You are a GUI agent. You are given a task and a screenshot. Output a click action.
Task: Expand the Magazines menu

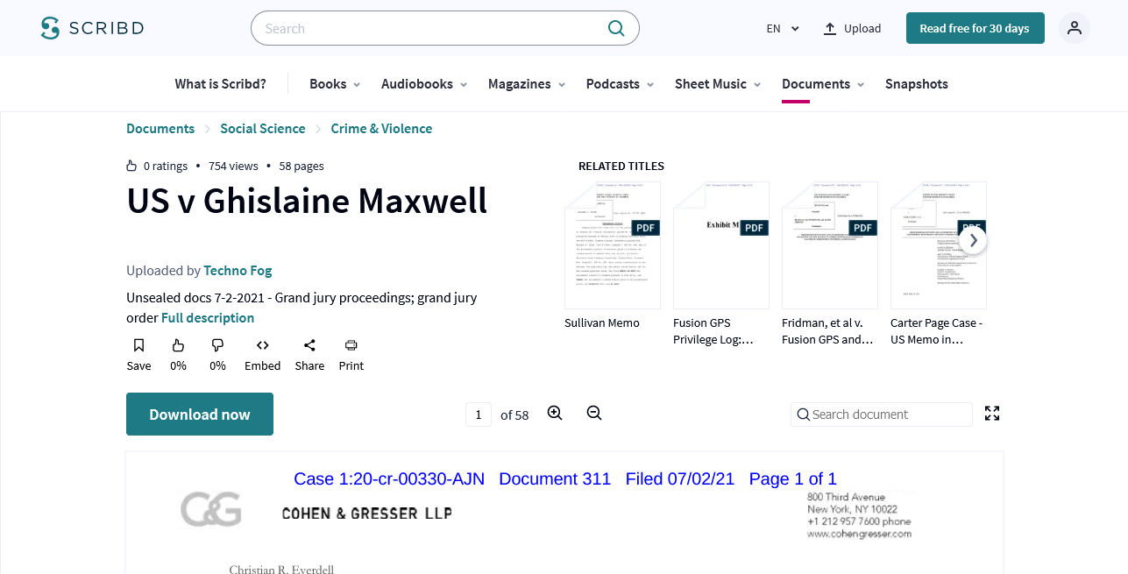pos(527,84)
